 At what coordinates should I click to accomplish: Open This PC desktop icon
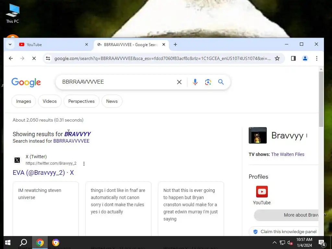pyautogui.click(x=13, y=13)
